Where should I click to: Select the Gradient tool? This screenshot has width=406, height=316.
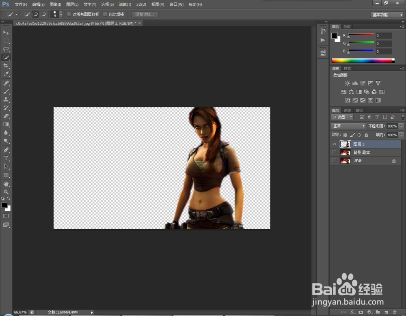(6, 125)
